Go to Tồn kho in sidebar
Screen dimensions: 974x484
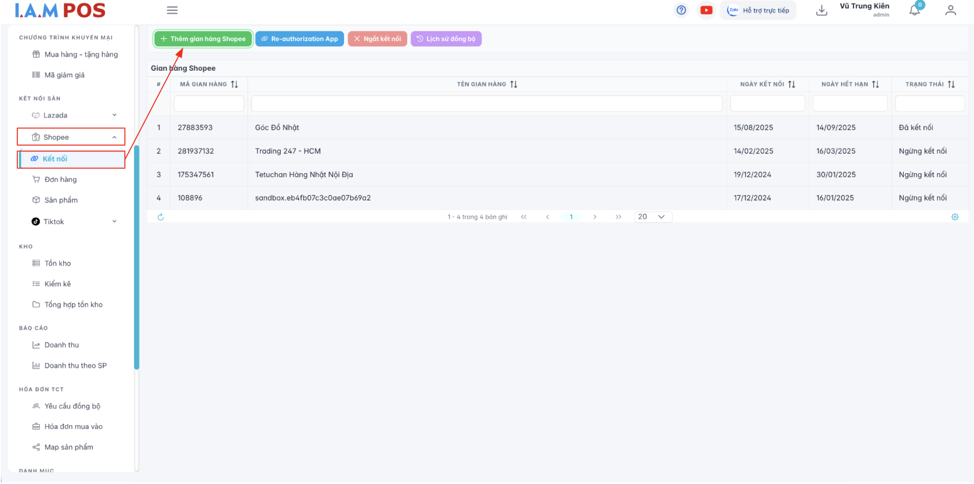coord(57,263)
